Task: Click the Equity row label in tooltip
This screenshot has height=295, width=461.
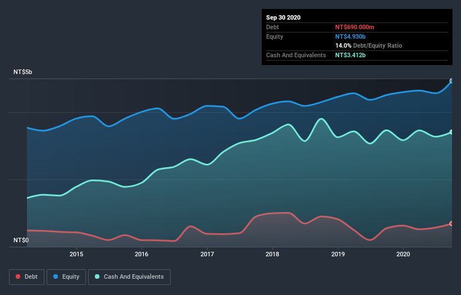Action: click(275, 36)
